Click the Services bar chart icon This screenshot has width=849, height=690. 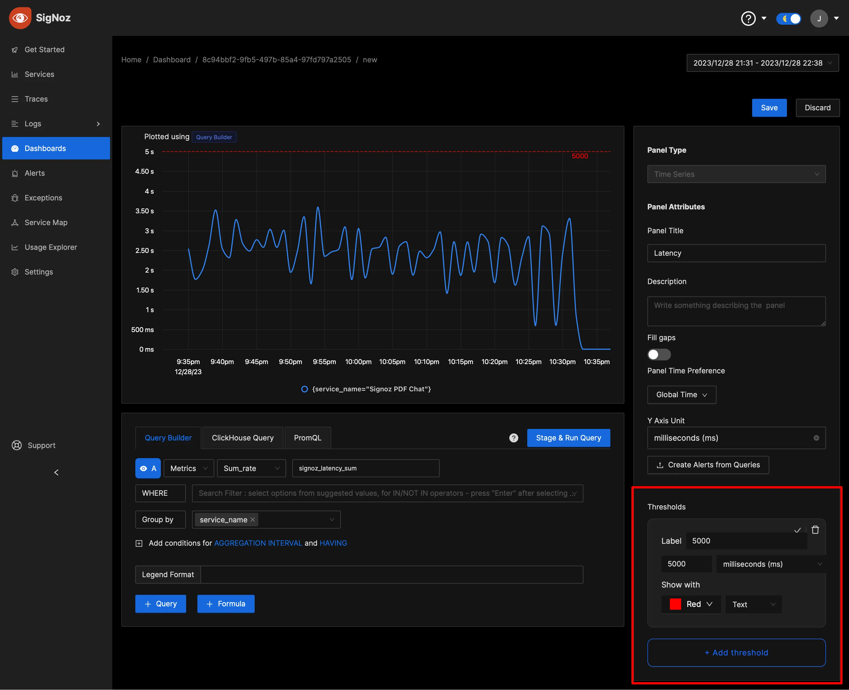(x=15, y=74)
